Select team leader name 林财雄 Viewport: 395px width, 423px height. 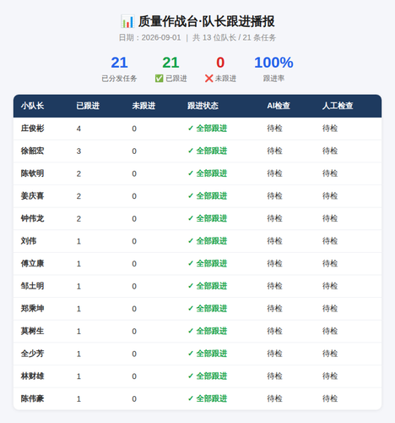click(32, 376)
